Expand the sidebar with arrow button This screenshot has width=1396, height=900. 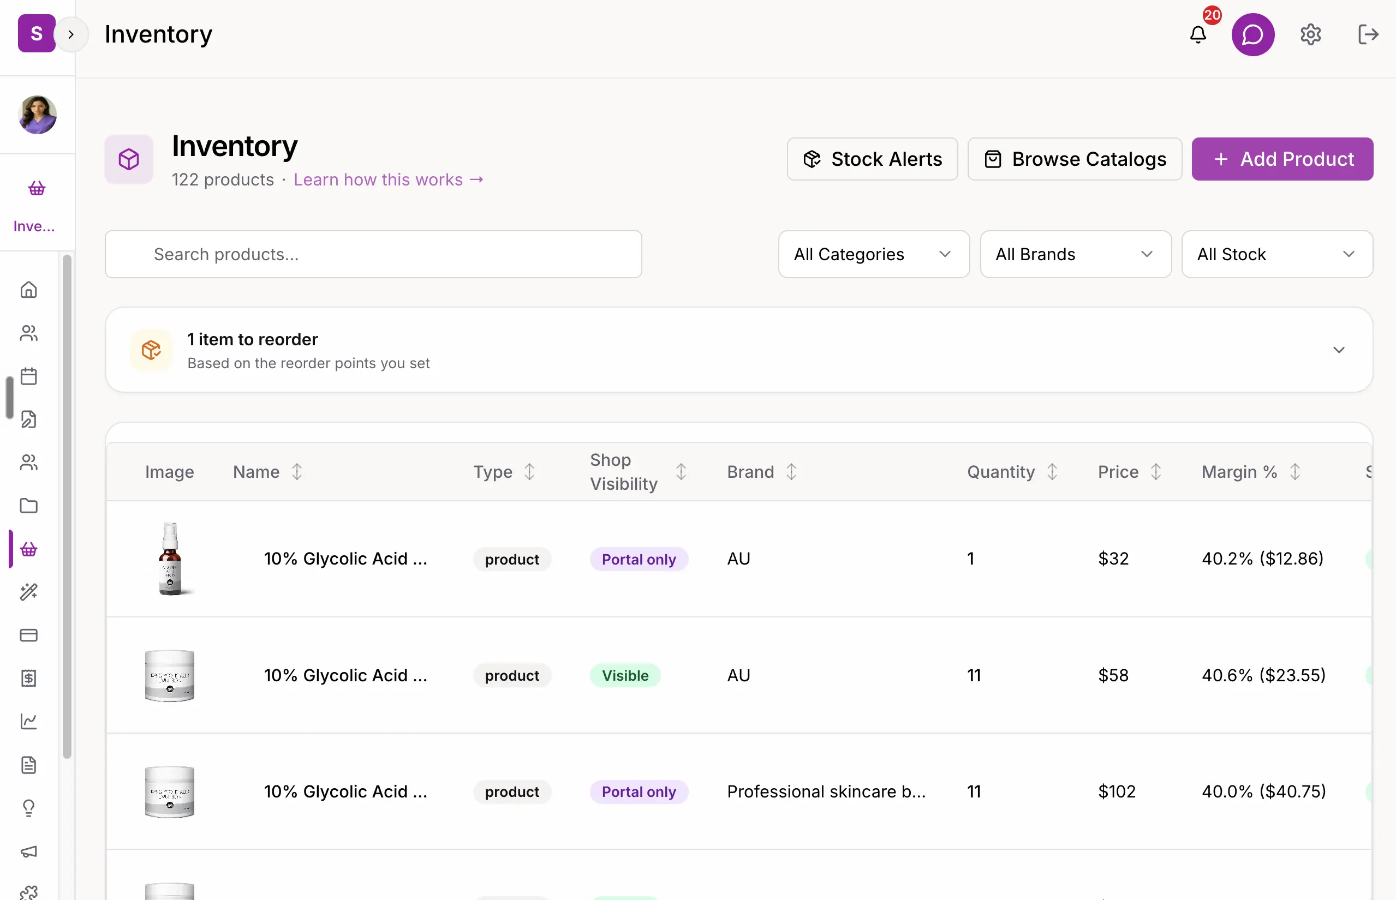click(x=71, y=34)
